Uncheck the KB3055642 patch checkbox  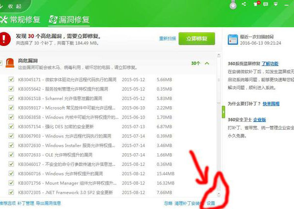[x=11, y=89]
